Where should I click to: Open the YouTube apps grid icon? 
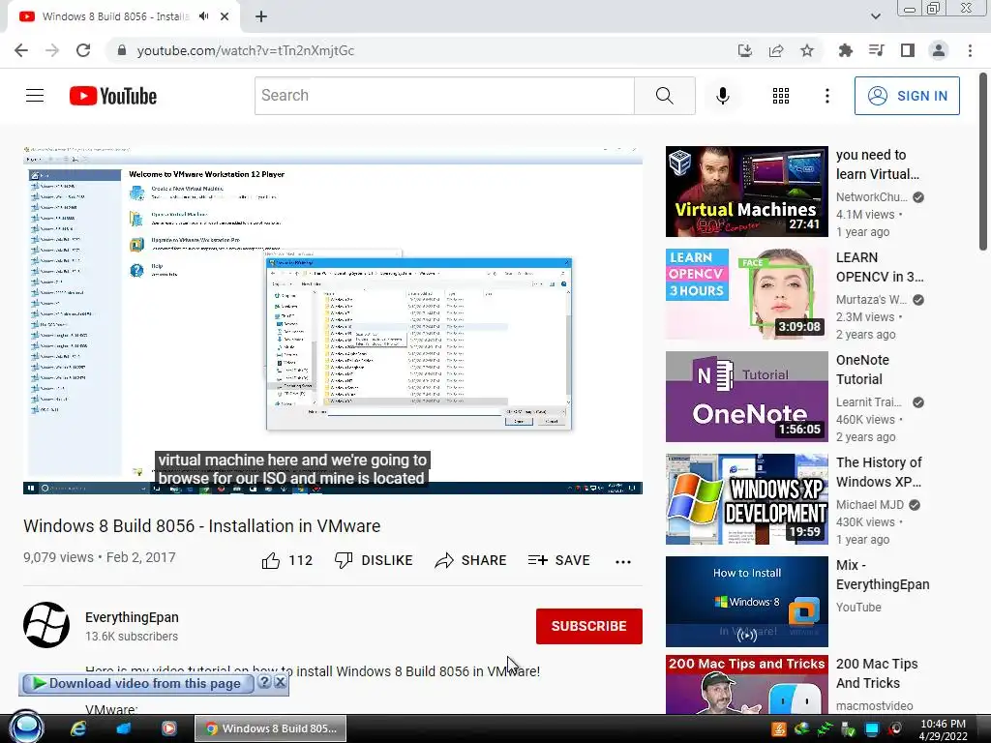pyautogui.click(x=781, y=96)
